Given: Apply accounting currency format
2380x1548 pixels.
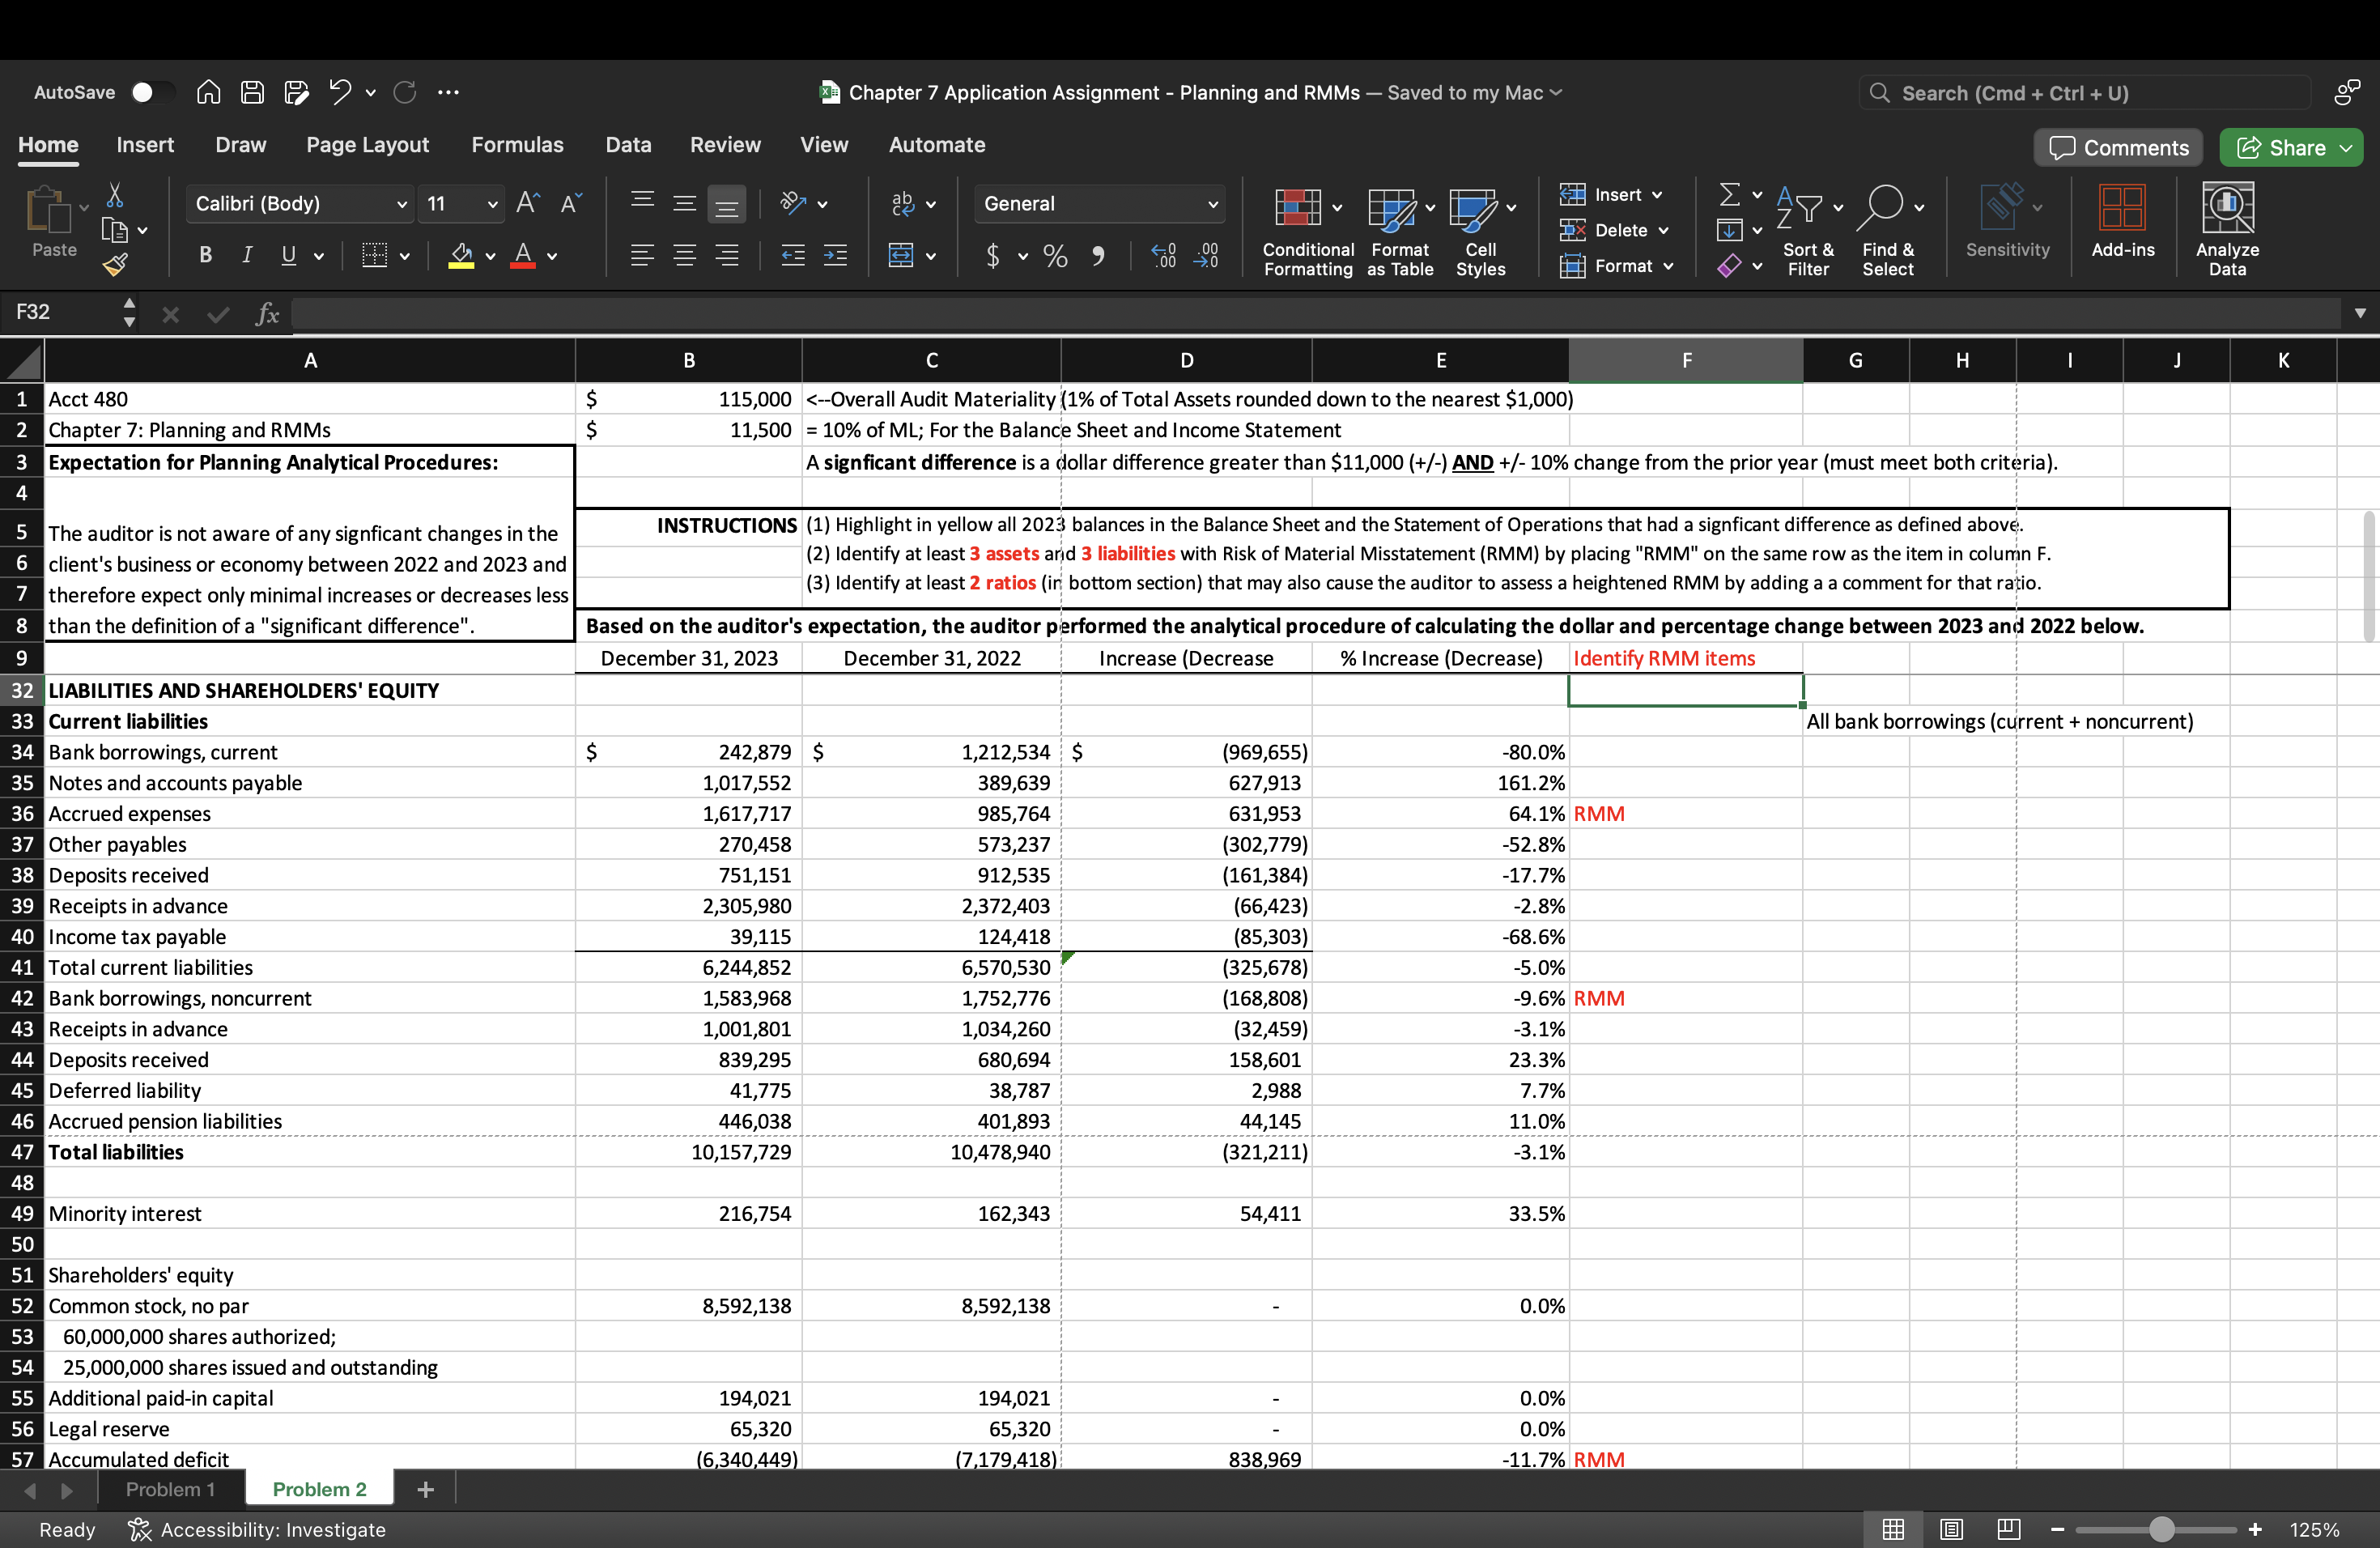Looking at the screenshot, I should click(x=993, y=256).
